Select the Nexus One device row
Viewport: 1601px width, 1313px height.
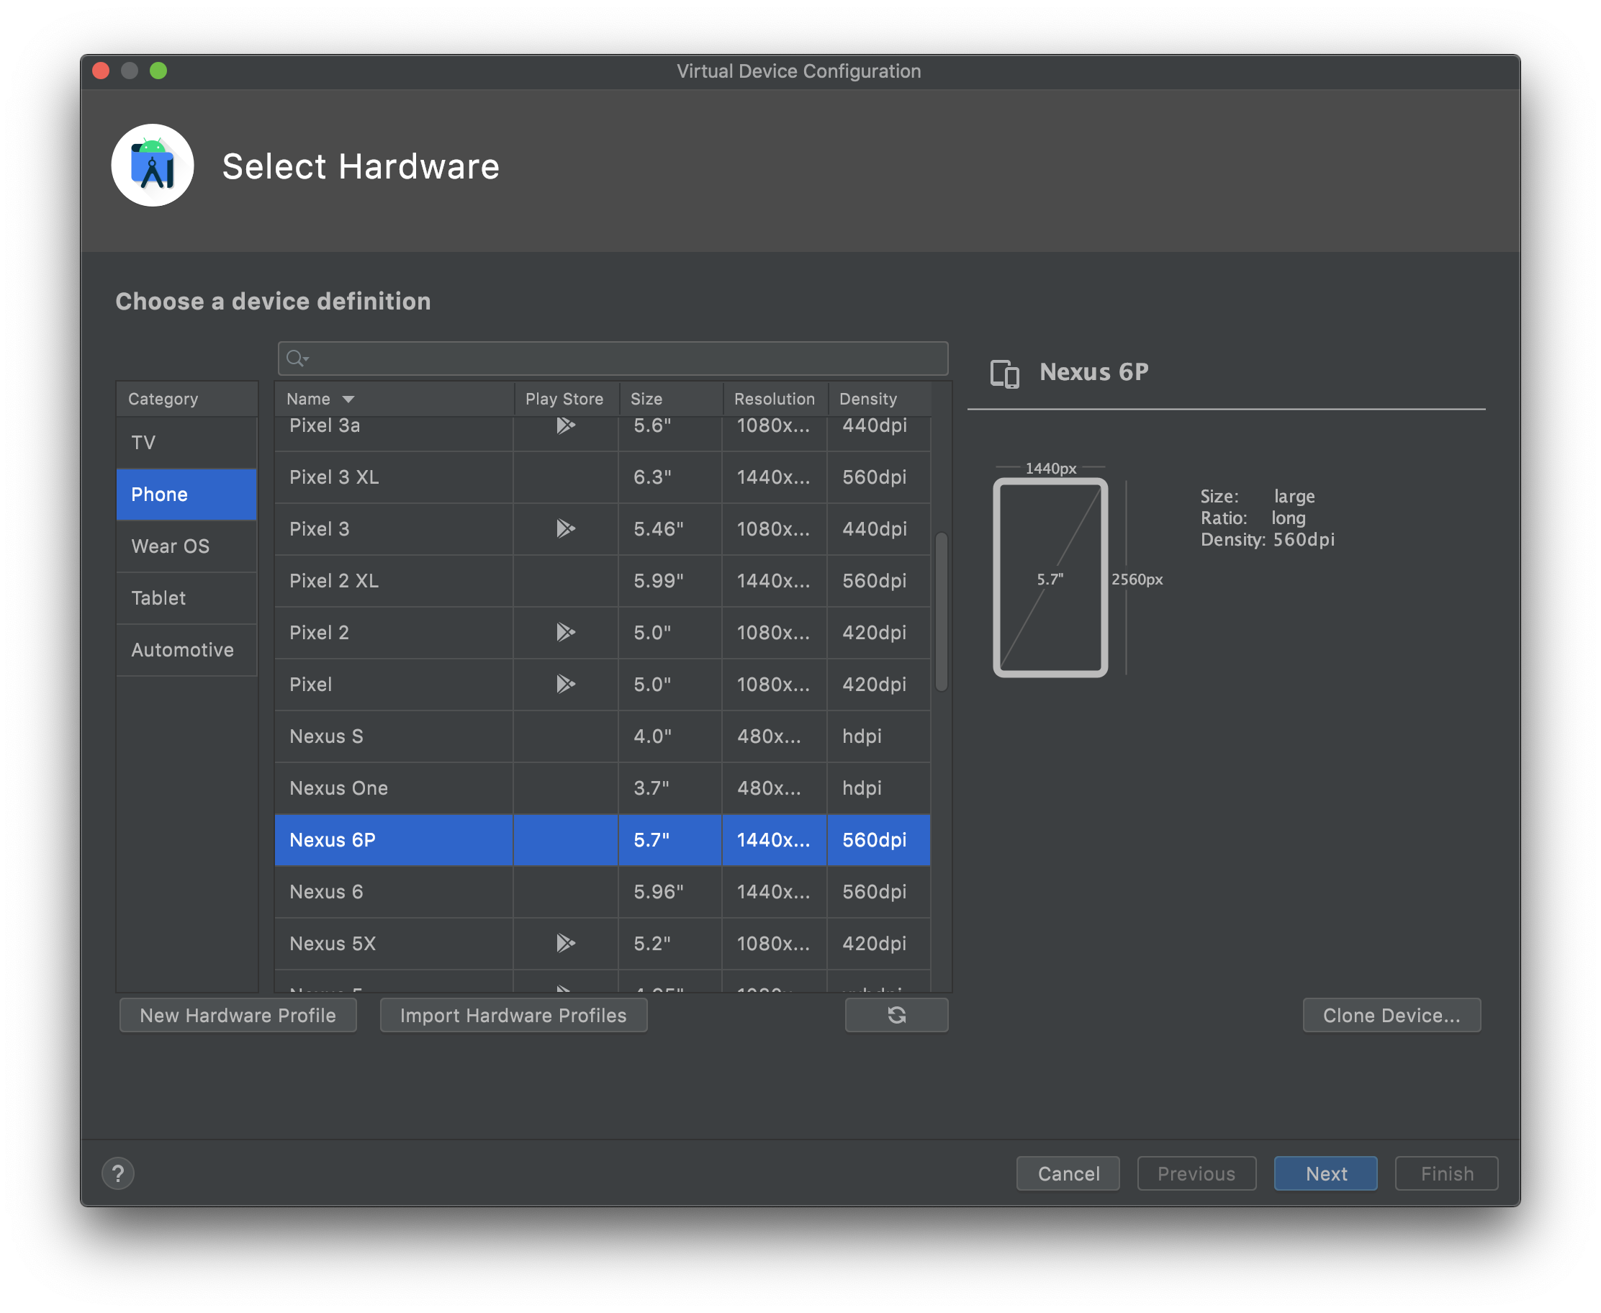click(602, 788)
